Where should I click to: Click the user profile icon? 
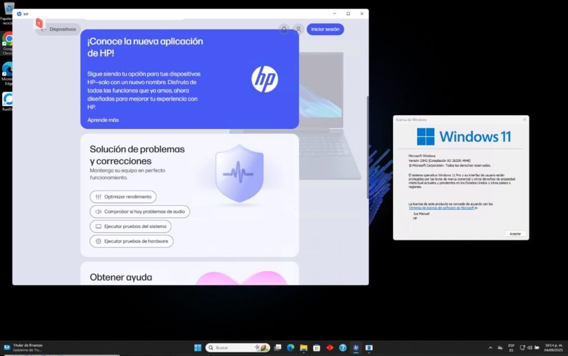click(298, 29)
